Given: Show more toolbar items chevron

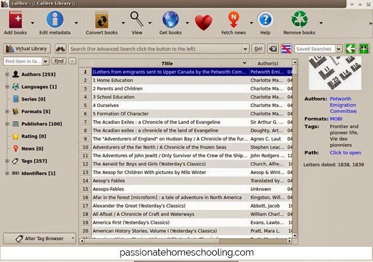Looking at the screenshot, I should click(x=371, y=23).
